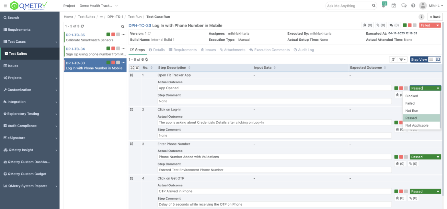Choose Not Run in the status list
Screen dimensions: 447x209
[x=421, y=111]
